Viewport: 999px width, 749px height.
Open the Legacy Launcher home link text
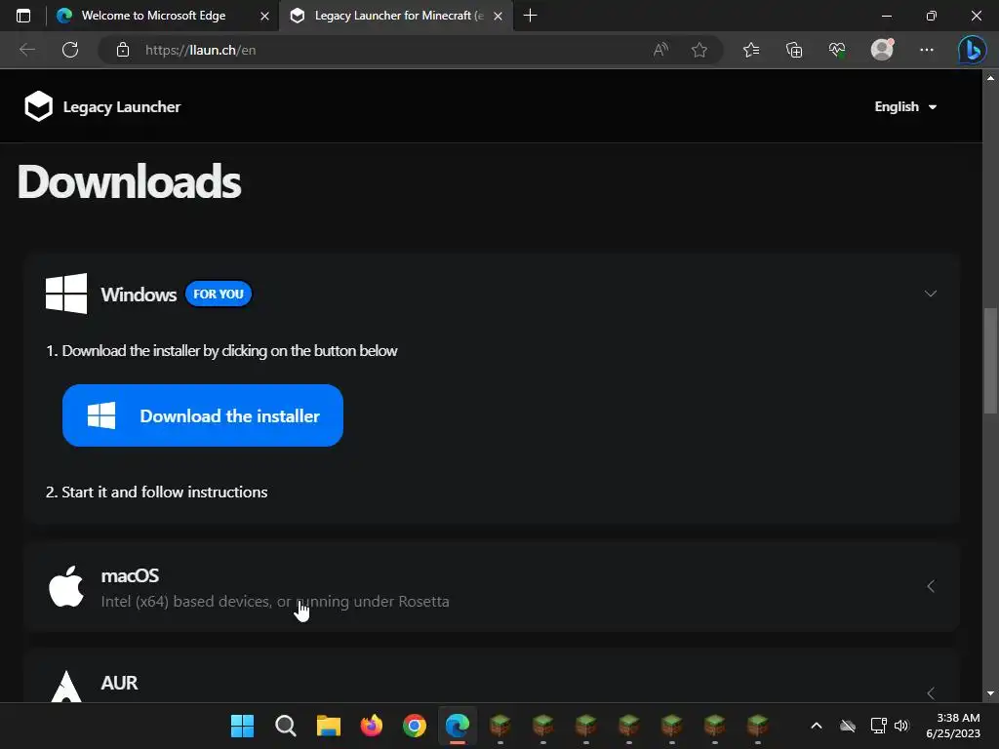[x=122, y=107]
